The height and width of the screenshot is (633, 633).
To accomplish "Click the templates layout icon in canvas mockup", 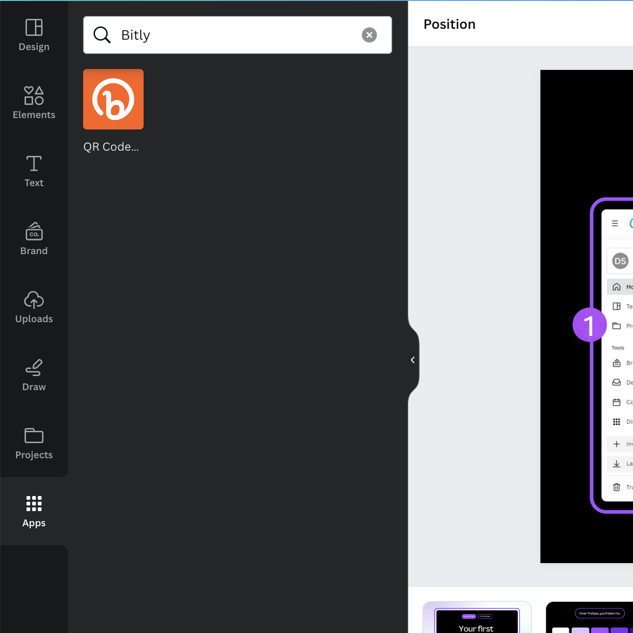I will 616,306.
